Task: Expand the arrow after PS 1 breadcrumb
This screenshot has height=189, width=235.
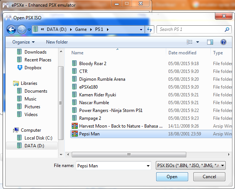Action: click(x=107, y=29)
